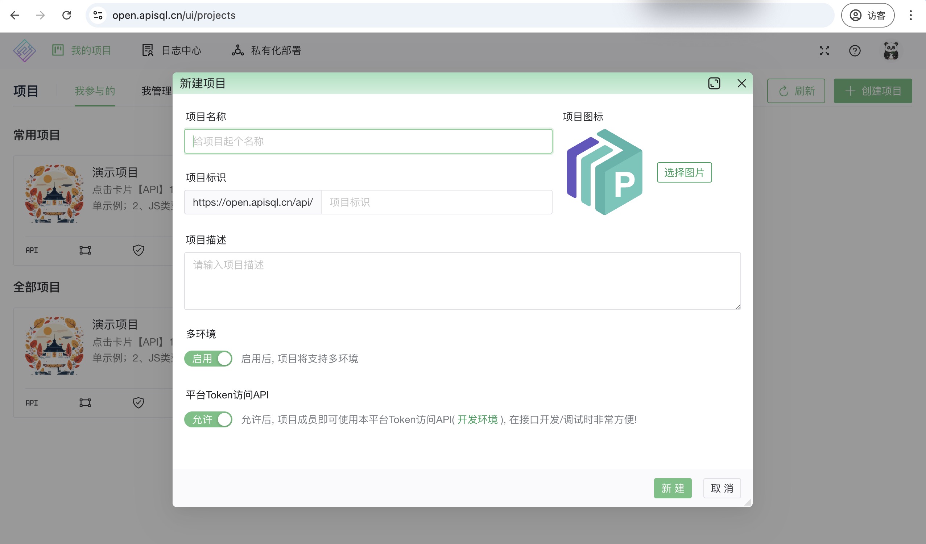Image resolution: width=926 pixels, height=544 pixels.
Task: Click the shield icon on 常用项目 card
Action: pos(138,250)
